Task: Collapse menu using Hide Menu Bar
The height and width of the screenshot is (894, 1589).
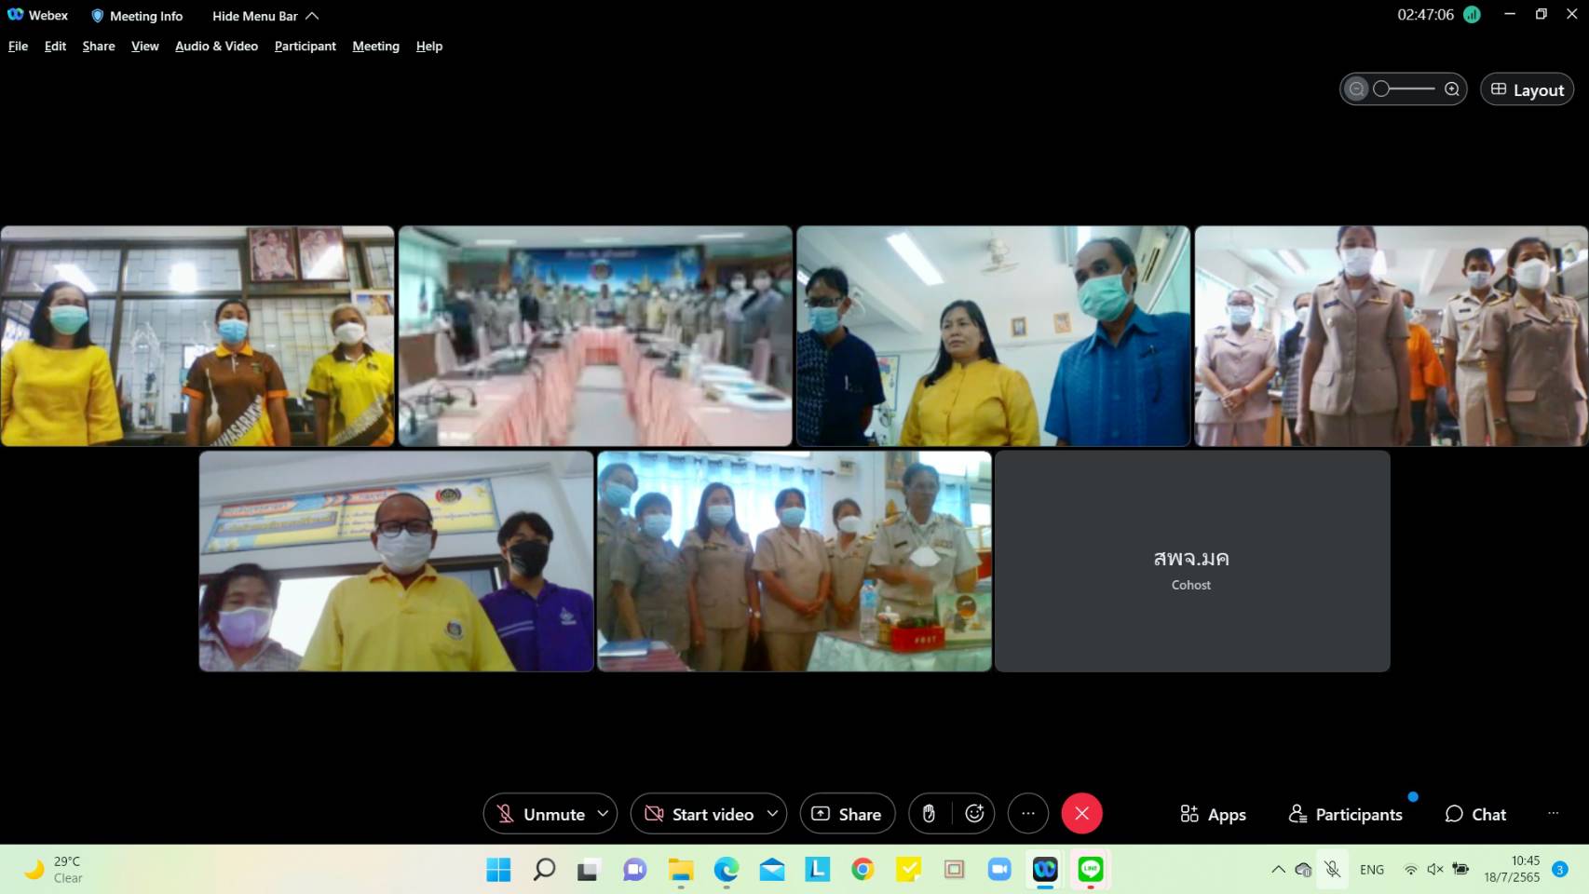Action: coord(265,16)
